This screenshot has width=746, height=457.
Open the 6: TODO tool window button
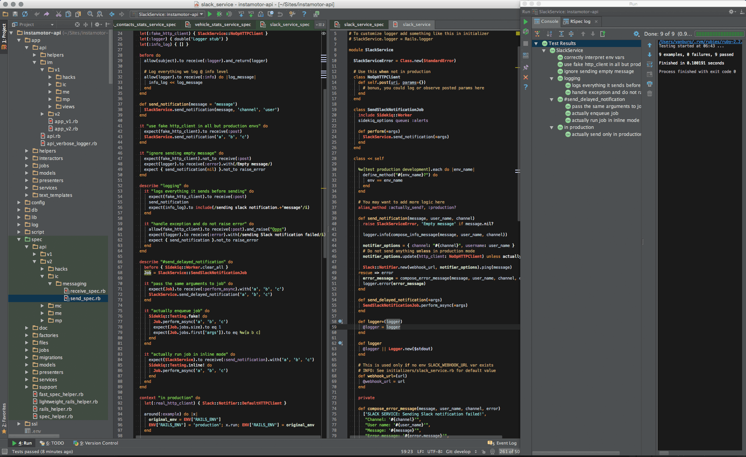[52, 443]
